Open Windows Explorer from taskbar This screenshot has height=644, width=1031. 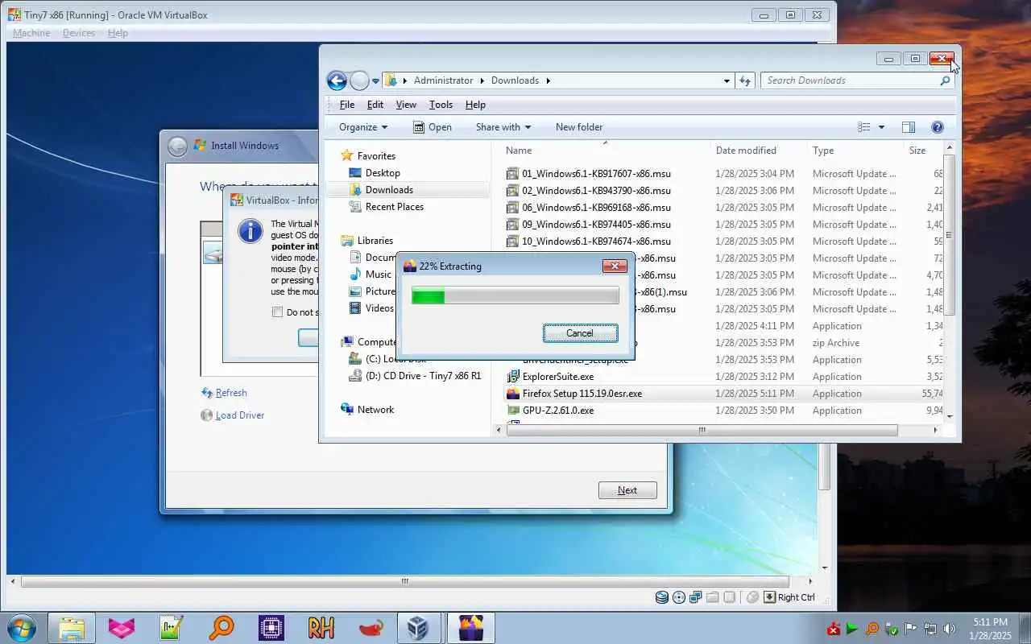coord(72,628)
